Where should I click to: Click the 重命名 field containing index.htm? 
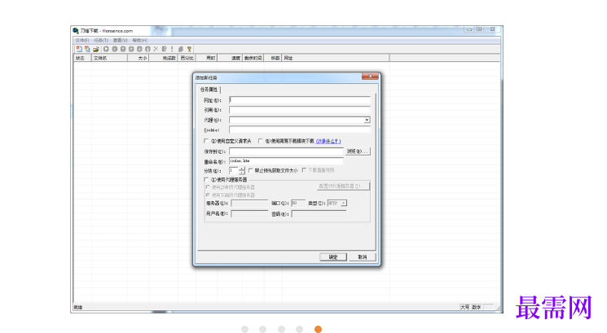(286, 161)
